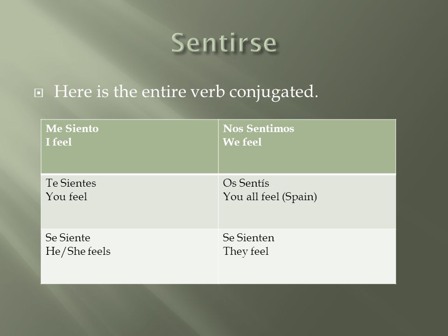Click the 'He/She feels' text
Viewport: 448px width, 336px height.
pyautogui.click(x=78, y=252)
